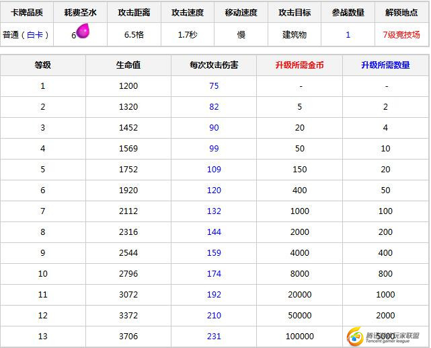
Task: Click the 生命值 column header
Action: pyautogui.click(x=128, y=65)
